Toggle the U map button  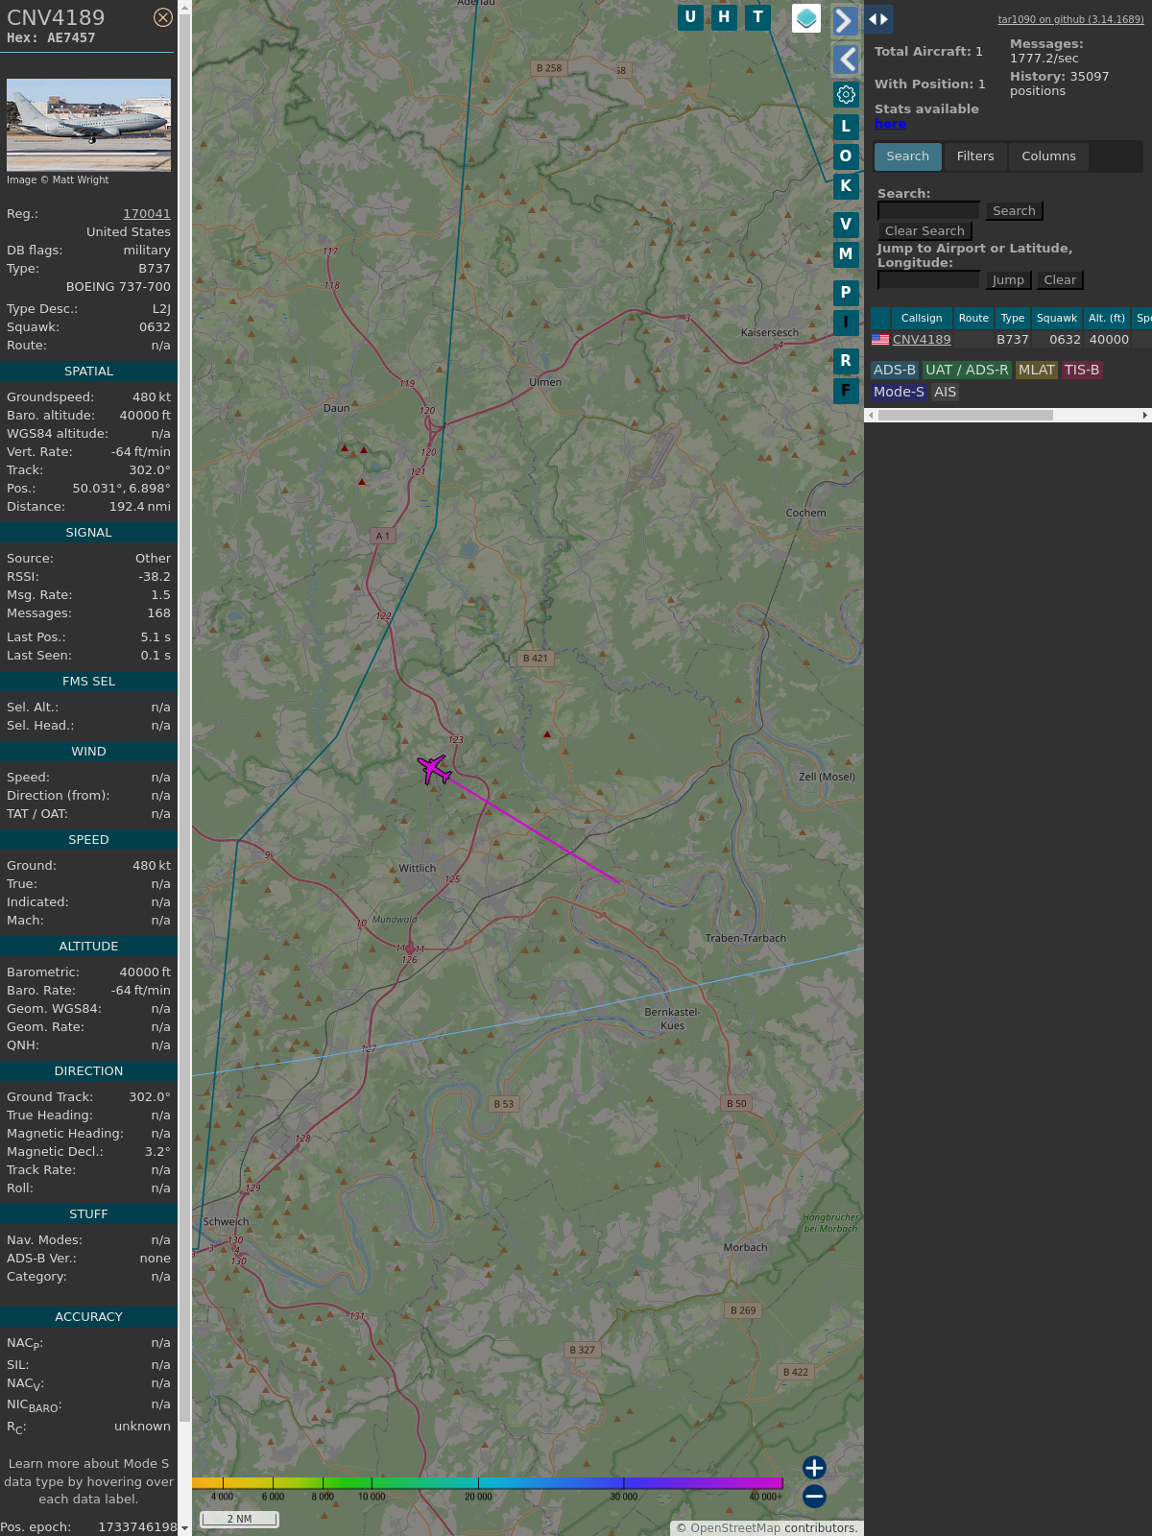click(x=690, y=17)
